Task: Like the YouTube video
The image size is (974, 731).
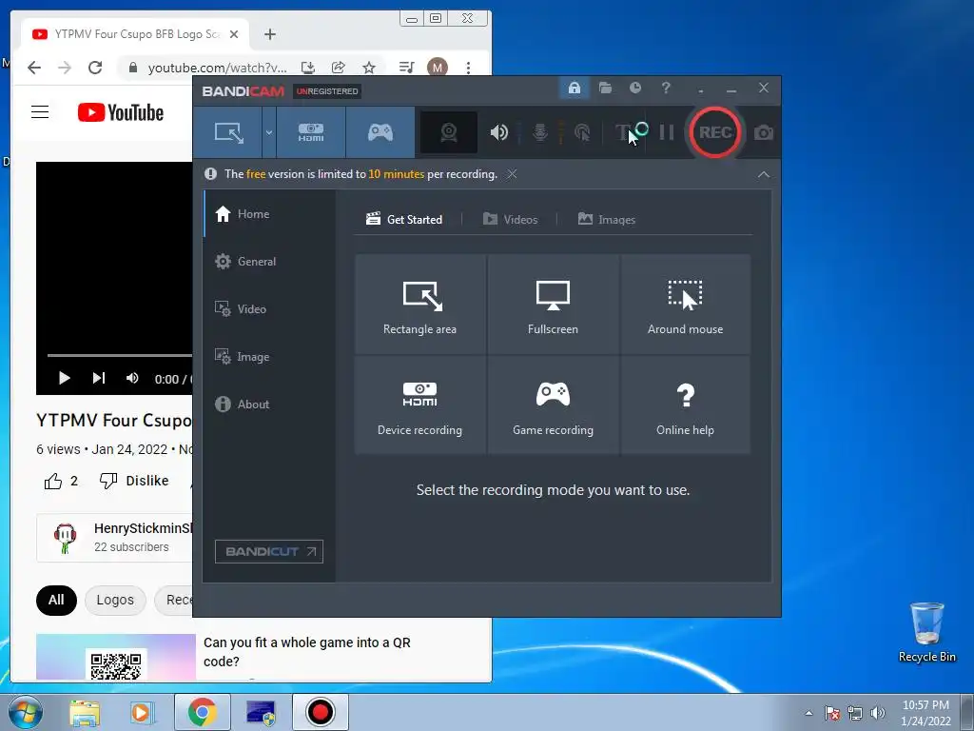Action: pos(61,481)
